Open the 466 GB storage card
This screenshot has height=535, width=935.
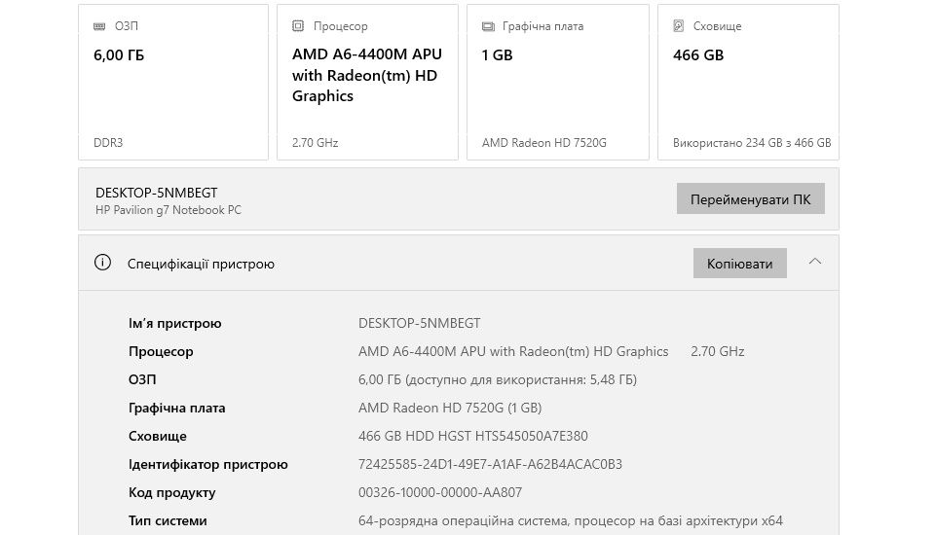coord(748,83)
